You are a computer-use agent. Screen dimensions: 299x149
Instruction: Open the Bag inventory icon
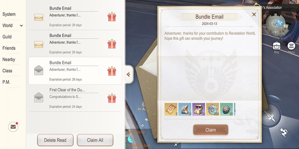[277, 46]
